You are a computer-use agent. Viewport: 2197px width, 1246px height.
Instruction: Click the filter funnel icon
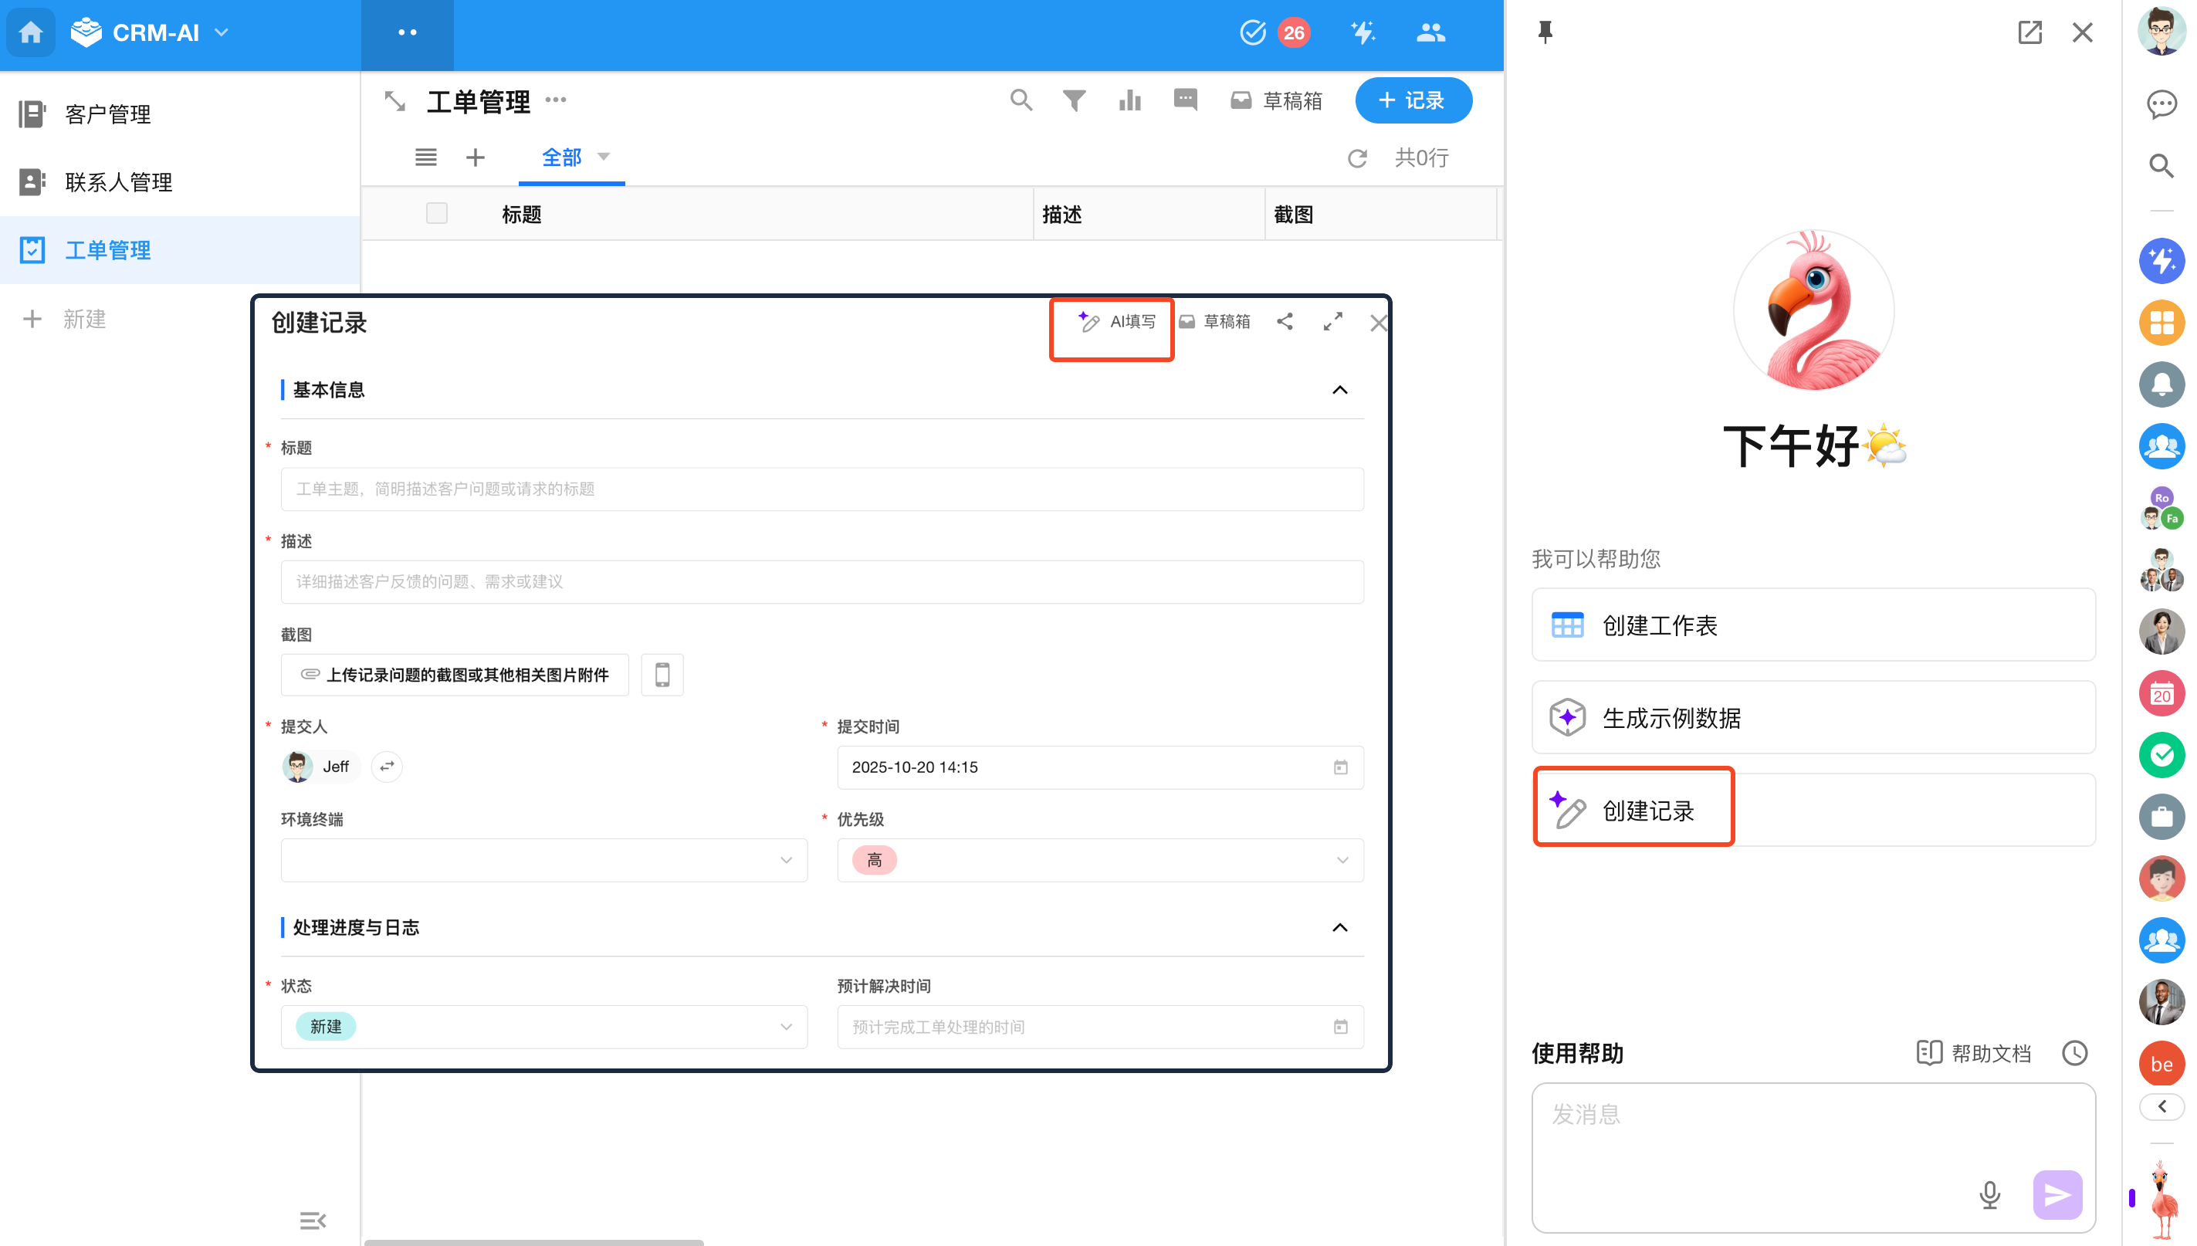click(1074, 101)
